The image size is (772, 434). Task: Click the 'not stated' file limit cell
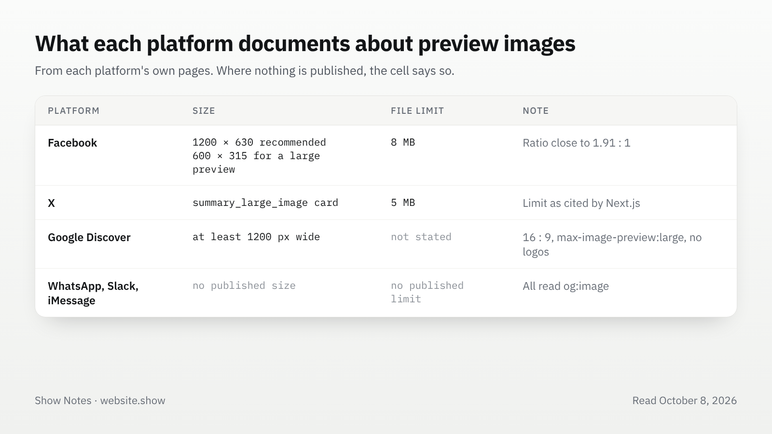click(421, 237)
